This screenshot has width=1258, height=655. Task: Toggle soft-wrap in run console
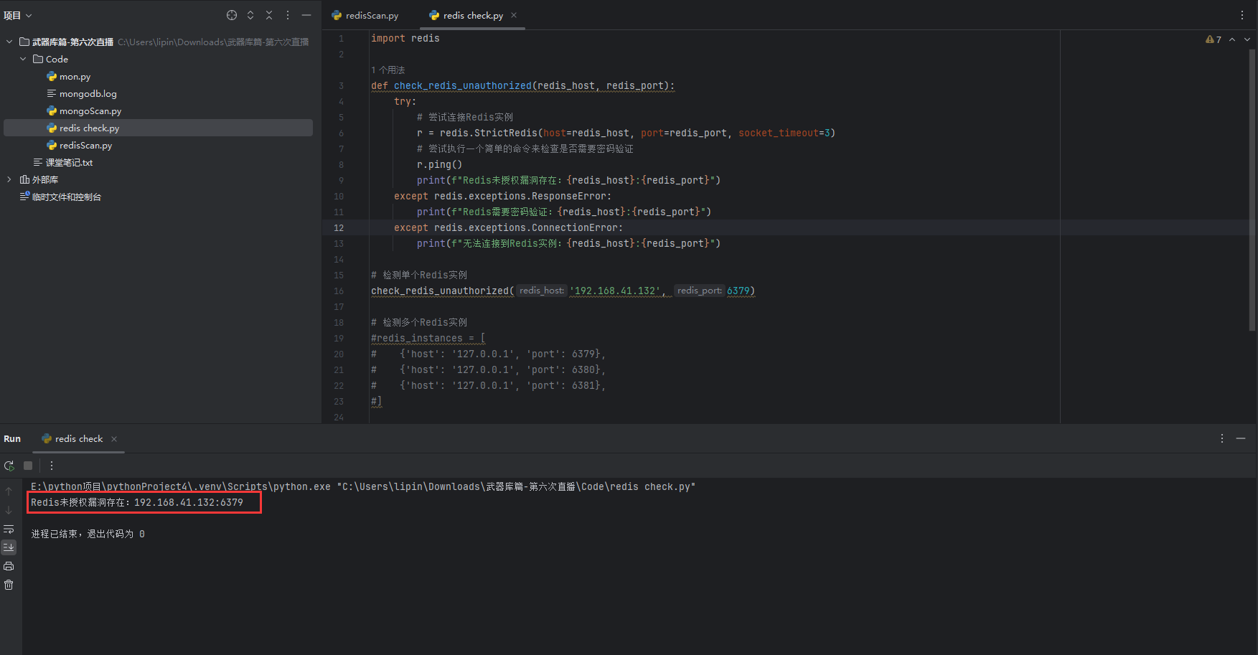click(9, 529)
